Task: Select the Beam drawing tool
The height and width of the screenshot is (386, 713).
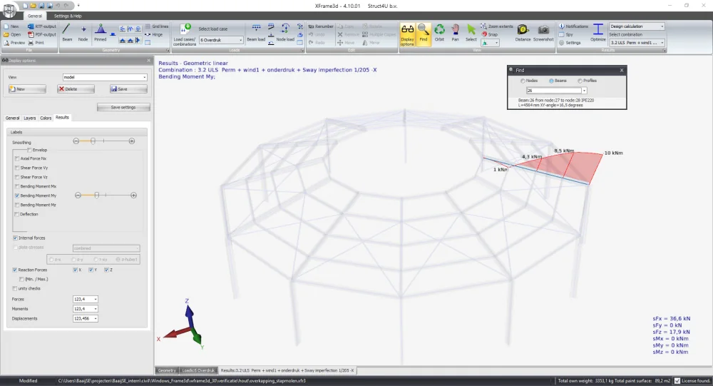Action: 67,33
